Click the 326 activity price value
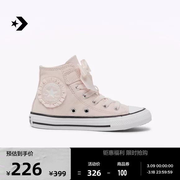180x180 pixels. click(94, 173)
